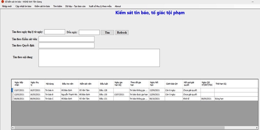Open the Cập nhật tin báo menu
This screenshot has width=260, height=130.
pos(23,6)
